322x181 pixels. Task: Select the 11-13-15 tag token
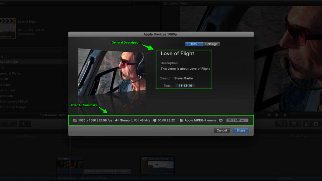185,86
